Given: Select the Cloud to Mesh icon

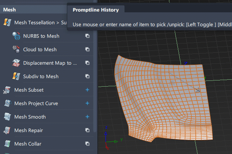Looking at the screenshot, I should 16,50.
